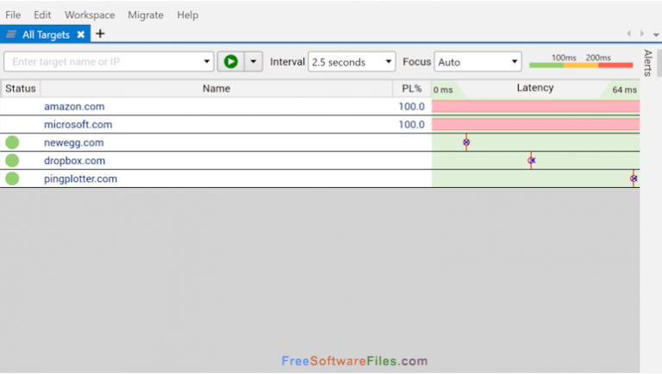
Task: Select the All Targets tab
Action: (45, 34)
